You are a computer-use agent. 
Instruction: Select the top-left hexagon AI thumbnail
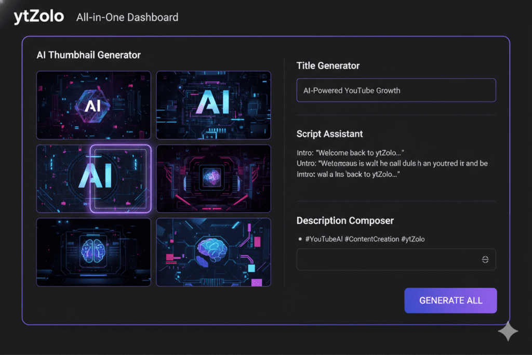tap(94, 105)
